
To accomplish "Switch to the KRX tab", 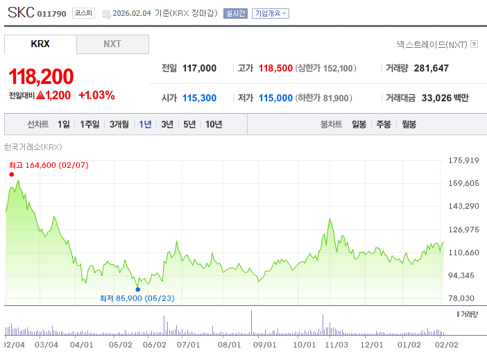I will (40, 44).
